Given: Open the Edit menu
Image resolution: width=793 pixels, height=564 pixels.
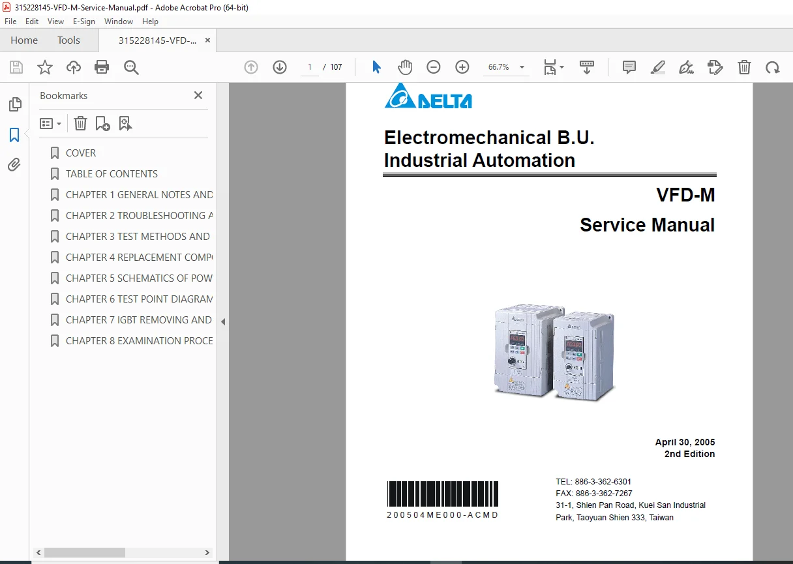Looking at the screenshot, I should click(32, 22).
